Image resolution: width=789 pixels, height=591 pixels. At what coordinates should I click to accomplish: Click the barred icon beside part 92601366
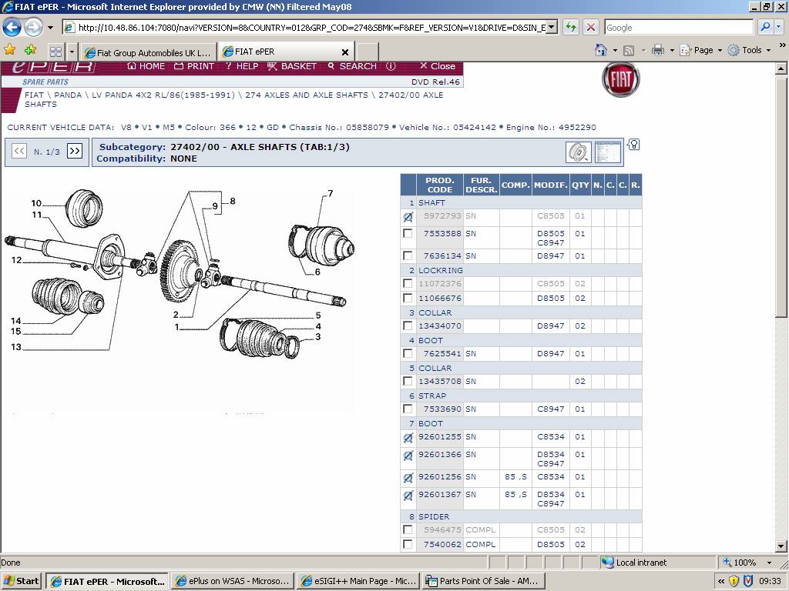pyautogui.click(x=408, y=456)
